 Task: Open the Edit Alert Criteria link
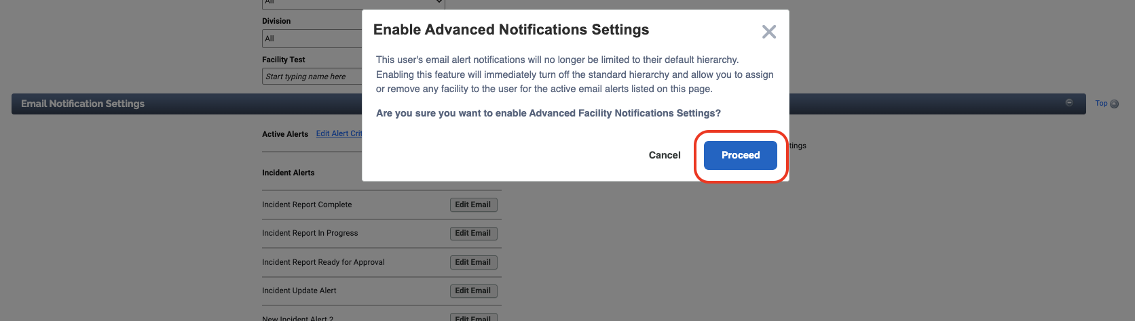pos(339,133)
